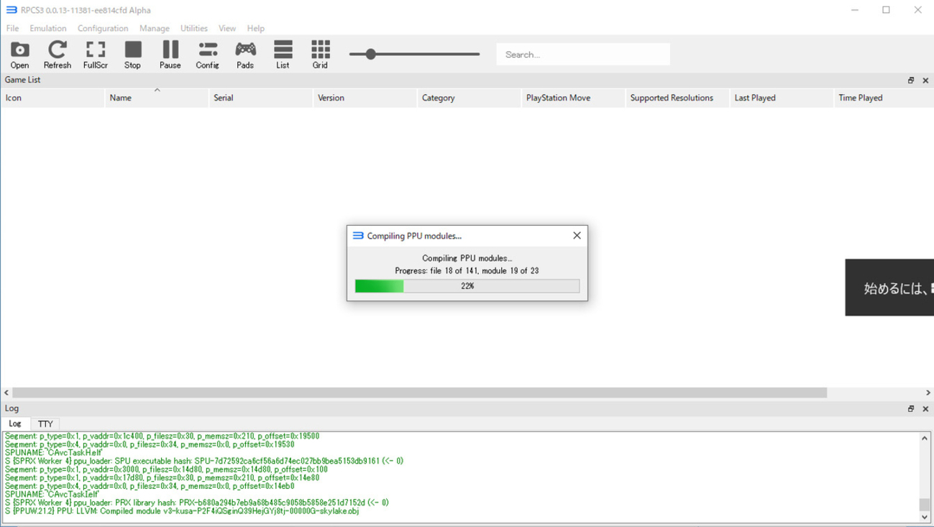Sort the game list by Category column

[470, 98]
